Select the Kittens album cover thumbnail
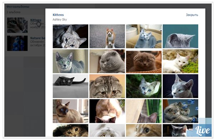Image resolution: width=216 pixels, height=140 pixels. [x=18, y=25]
